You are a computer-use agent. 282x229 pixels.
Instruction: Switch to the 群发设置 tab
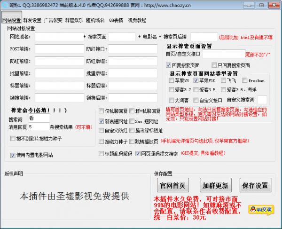32,21
